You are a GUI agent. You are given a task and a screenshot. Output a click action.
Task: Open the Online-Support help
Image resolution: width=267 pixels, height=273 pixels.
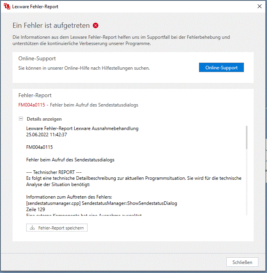[x=221, y=68]
